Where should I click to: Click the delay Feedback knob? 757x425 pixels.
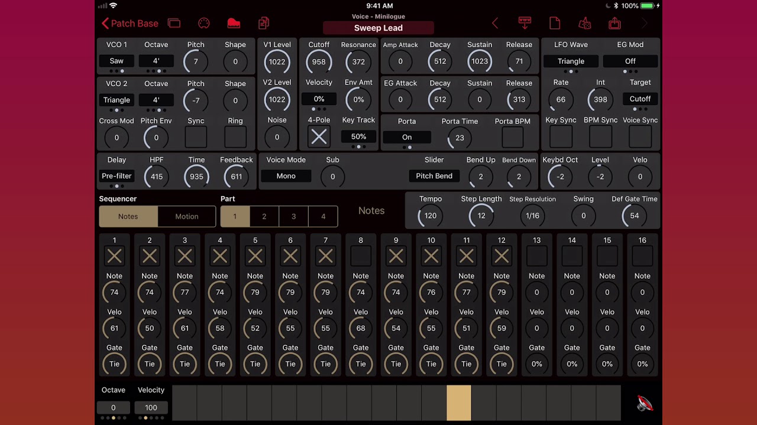click(x=237, y=176)
